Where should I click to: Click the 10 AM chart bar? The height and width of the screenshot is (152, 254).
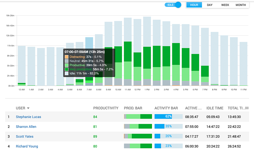pyautogui.click(x=118, y=53)
